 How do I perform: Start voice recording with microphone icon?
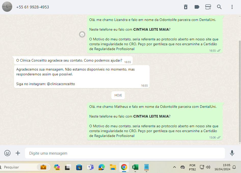click(232, 153)
